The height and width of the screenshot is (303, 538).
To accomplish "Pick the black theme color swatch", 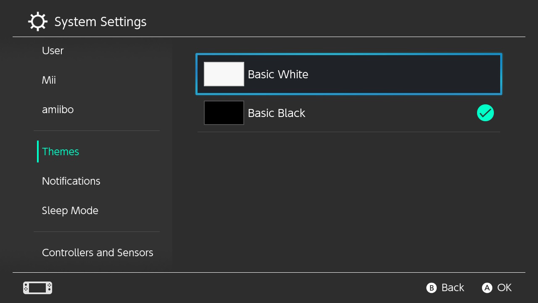I will [x=224, y=113].
